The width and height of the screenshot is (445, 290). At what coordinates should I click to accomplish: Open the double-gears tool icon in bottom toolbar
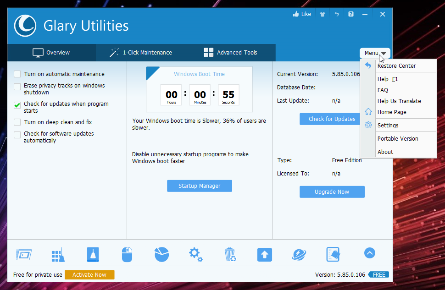[196, 254]
